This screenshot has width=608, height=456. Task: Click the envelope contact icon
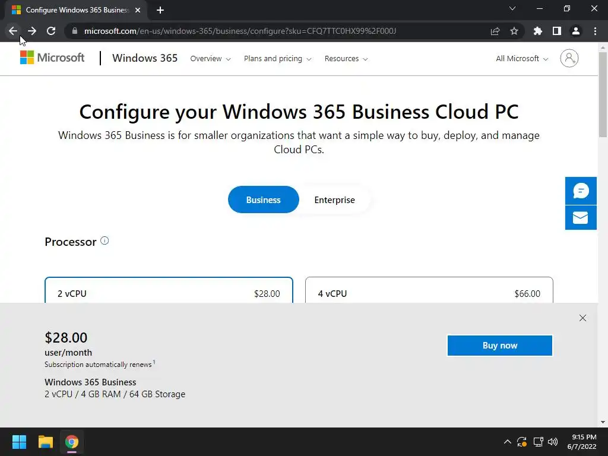(581, 218)
